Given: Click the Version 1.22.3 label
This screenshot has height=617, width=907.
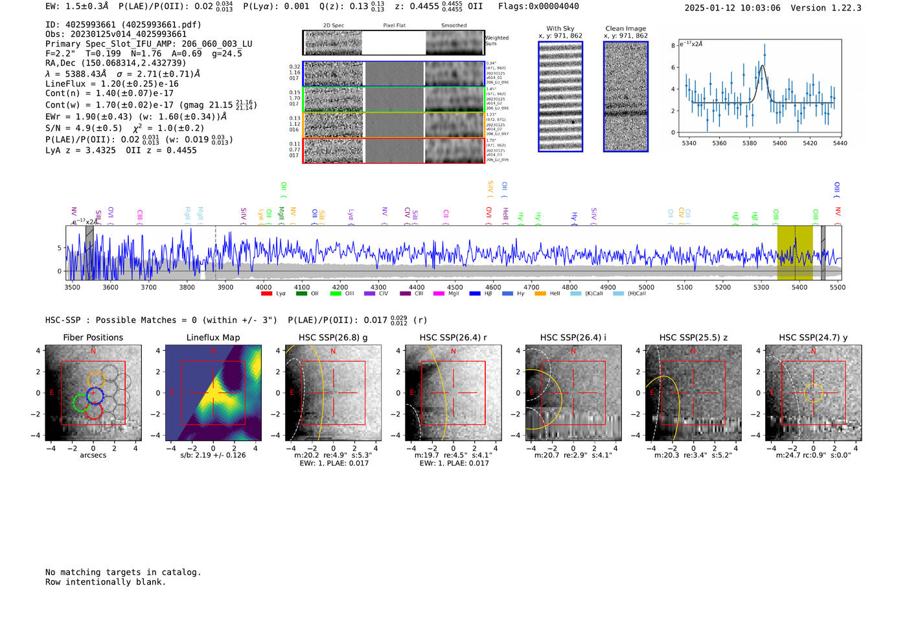Looking at the screenshot, I should [x=826, y=8].
